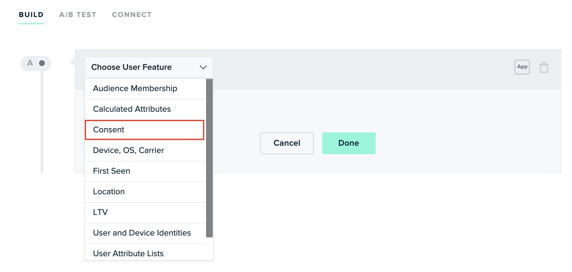Click the chevron beside Choose User Feature
Image resolution: width=572 pixels, height=272 pixels.
pyautogui.click(x=203, y=67)
